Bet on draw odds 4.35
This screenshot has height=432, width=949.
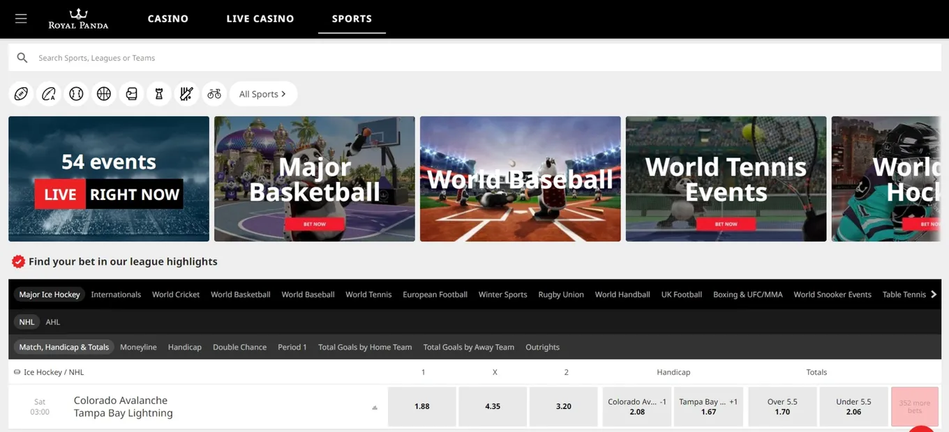point(493,406)
